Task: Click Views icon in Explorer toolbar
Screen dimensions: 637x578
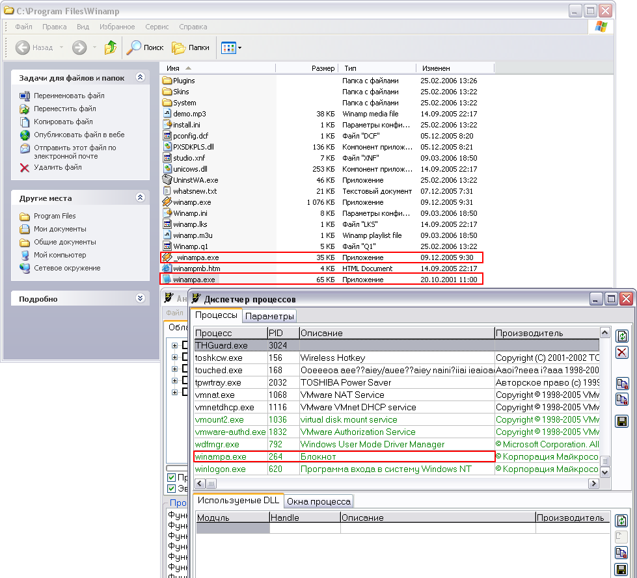Action: pos(228,47)
